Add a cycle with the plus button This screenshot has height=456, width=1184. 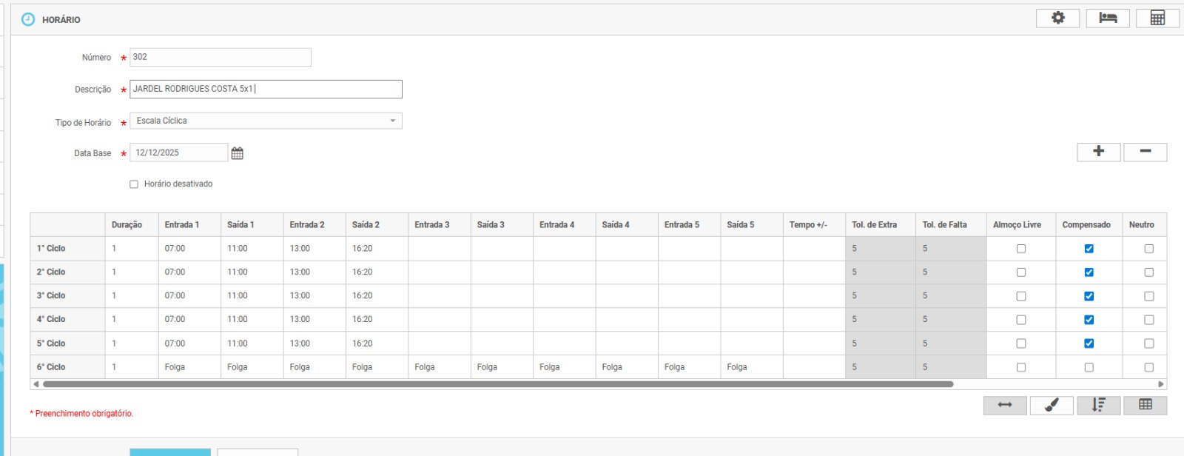pos(1098,152)
